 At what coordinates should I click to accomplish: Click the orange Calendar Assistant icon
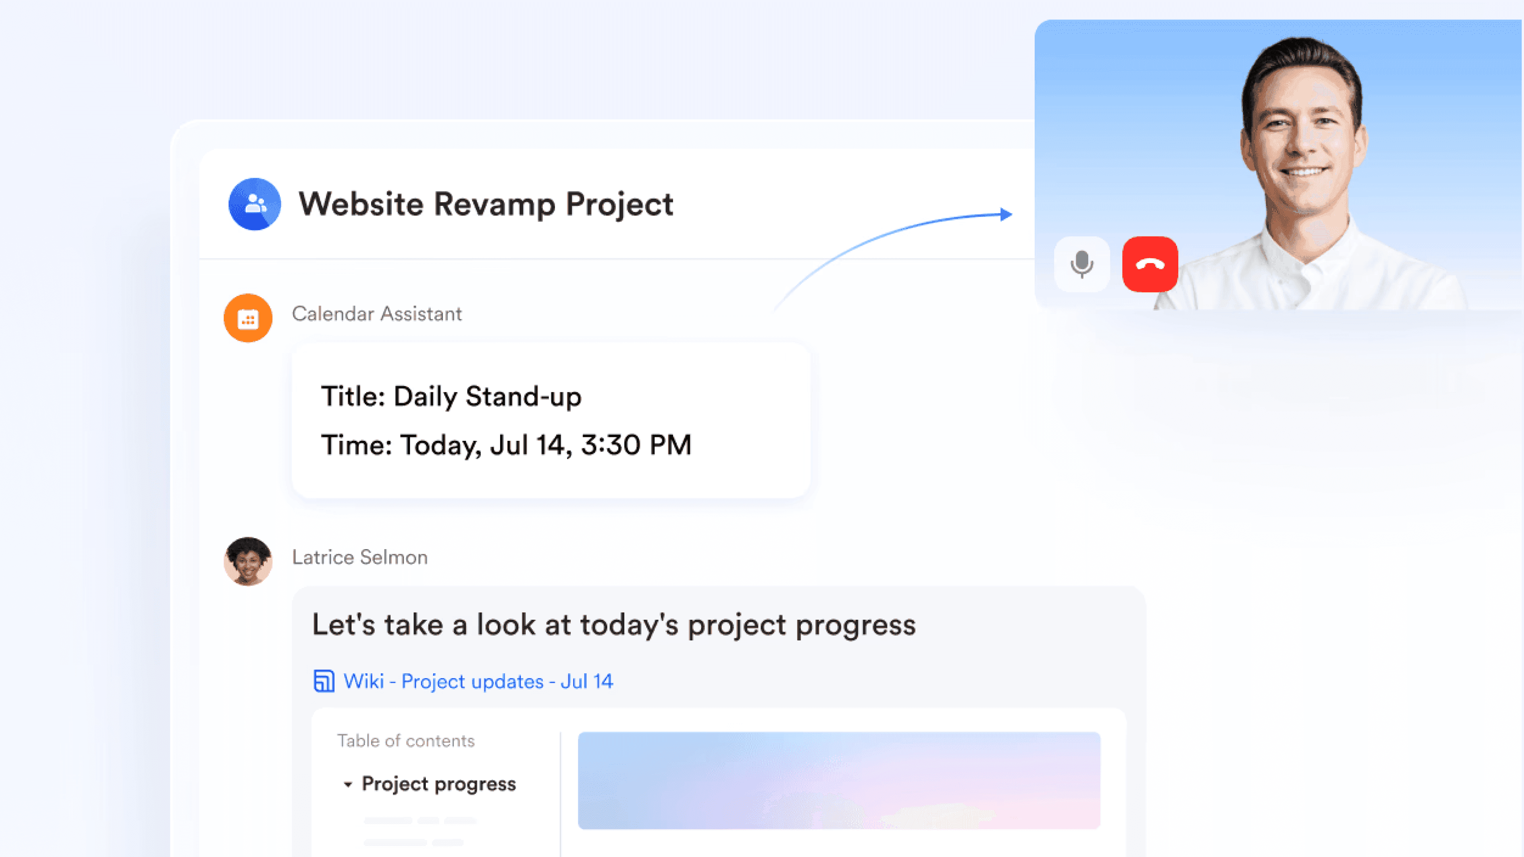[x=248, y=318]
